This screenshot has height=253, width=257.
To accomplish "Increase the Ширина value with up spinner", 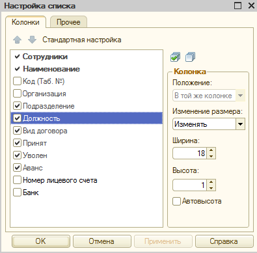I will [x=211, y=150].
